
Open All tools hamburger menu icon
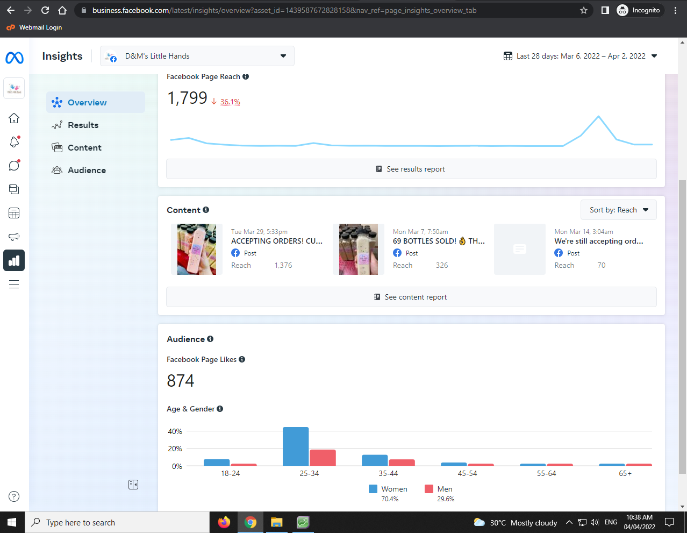14,285
